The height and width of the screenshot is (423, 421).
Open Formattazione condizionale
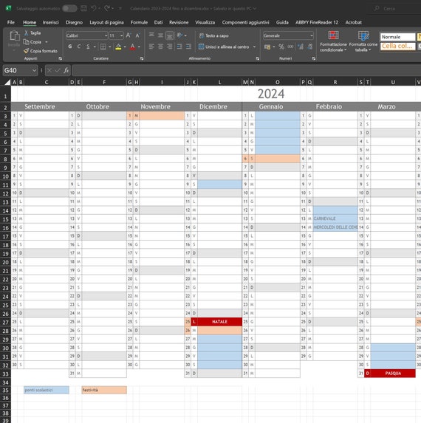pyautogui.click(x=333, y=41)
